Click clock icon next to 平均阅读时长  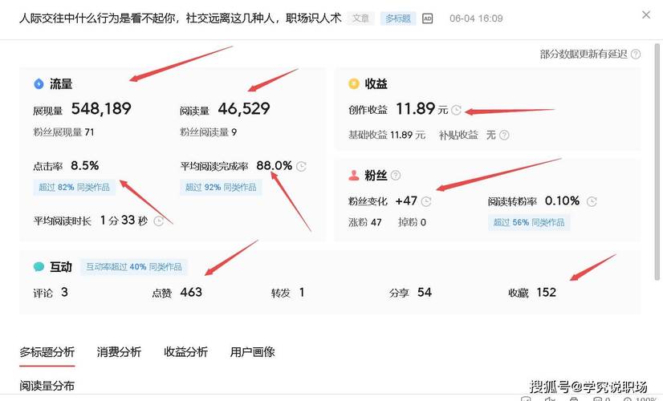159,221
